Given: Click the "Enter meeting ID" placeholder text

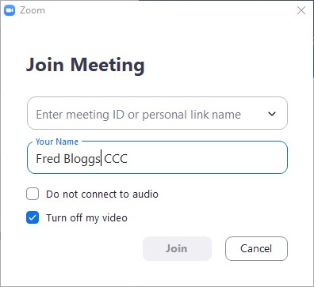Looking at the screenshot, I should click(139, 115).
